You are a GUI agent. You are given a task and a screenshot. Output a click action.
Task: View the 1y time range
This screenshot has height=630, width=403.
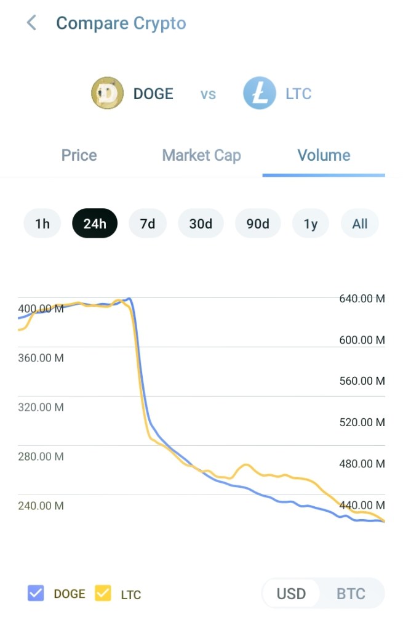(x=311, y=224)
